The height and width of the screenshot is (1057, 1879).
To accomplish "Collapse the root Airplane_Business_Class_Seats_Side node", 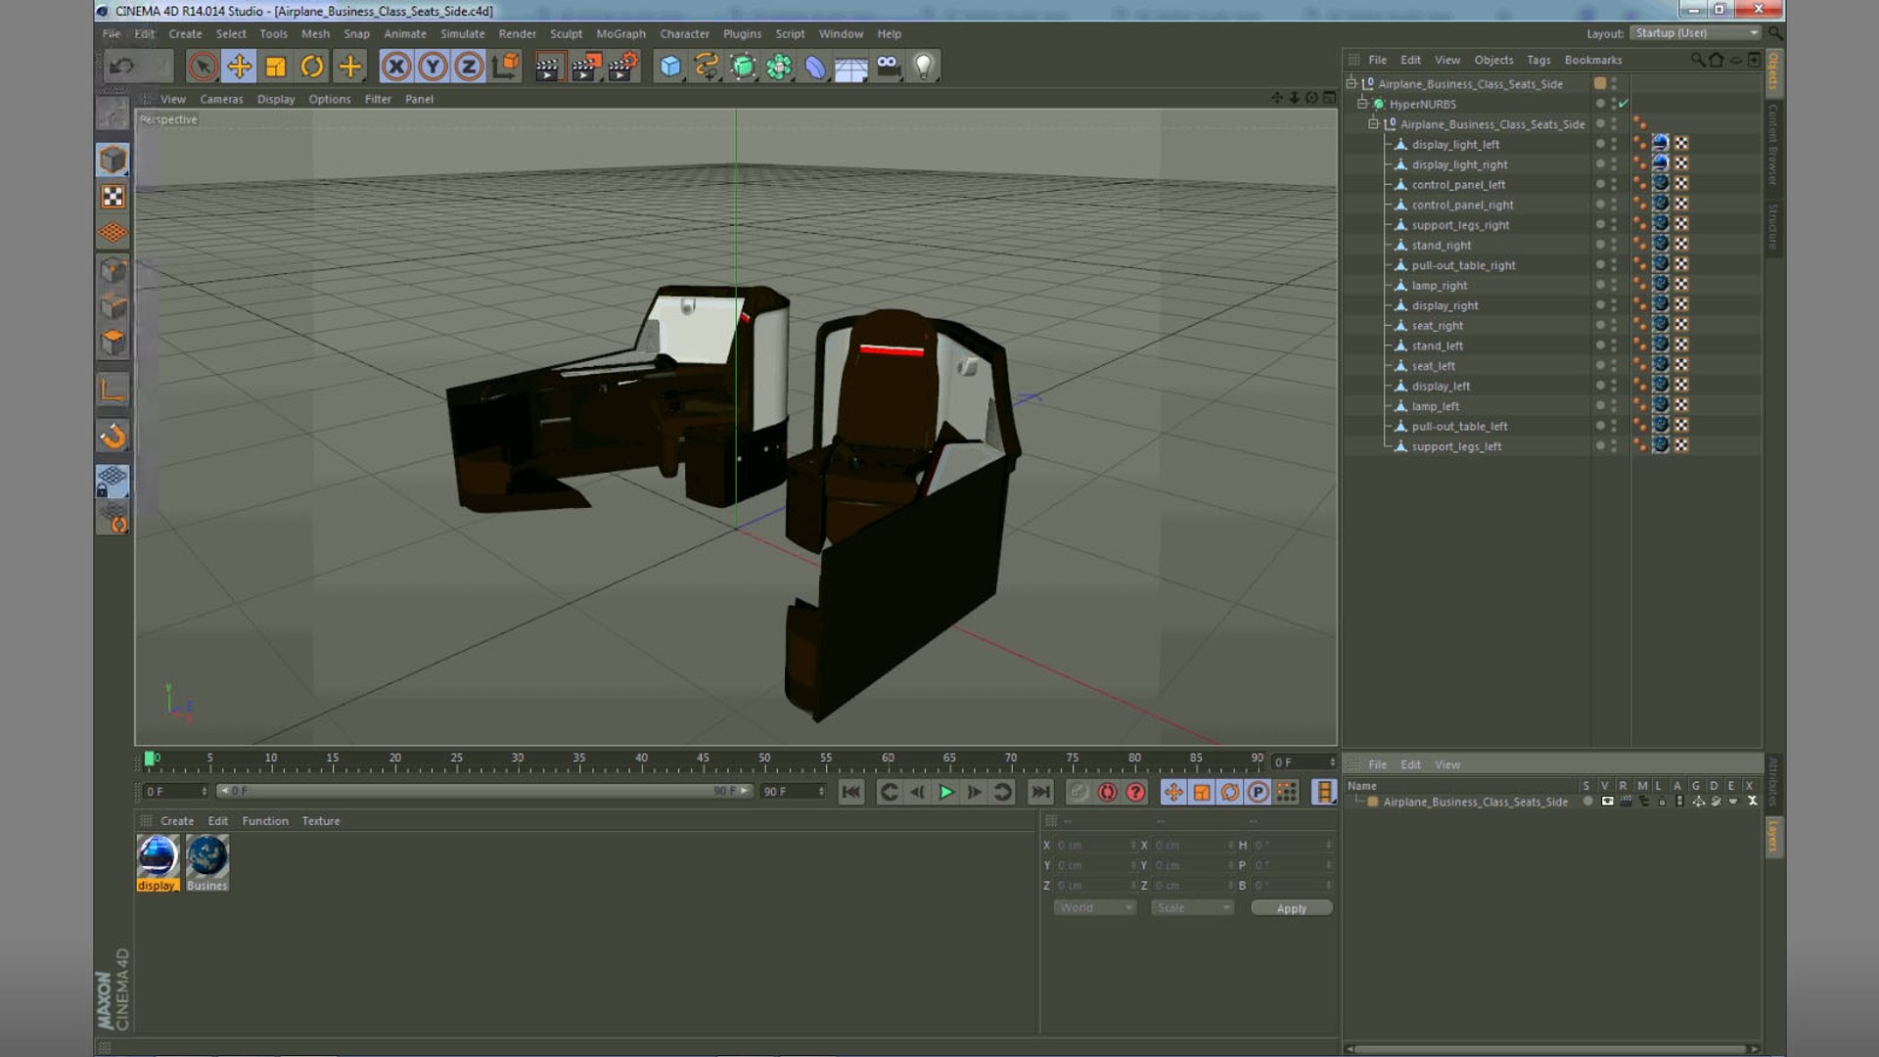I will click(1351, 84).
